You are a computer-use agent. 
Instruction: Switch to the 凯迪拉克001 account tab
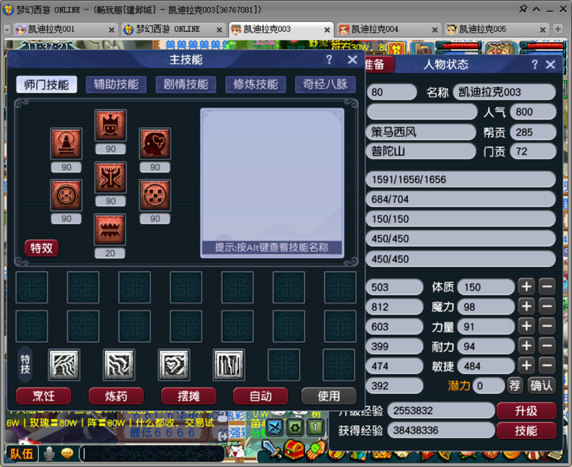64,30
